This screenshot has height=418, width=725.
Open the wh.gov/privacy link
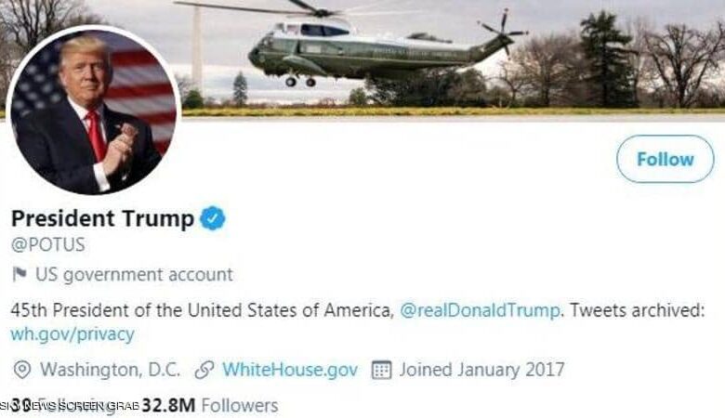pos(72,333)
